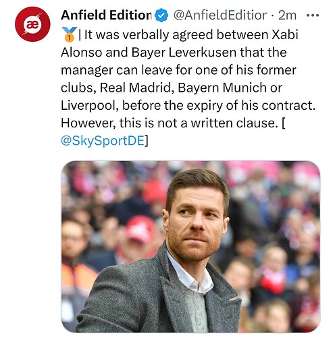This screenshot has width=335, height=337.
Task: Click the 'Liverpool, before the expiry' text line
Action: (x=188, y=105)
